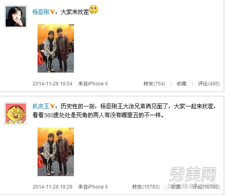Open comments on 扒皮王's post
Screen dimensions: 225x195
point(206,187)
